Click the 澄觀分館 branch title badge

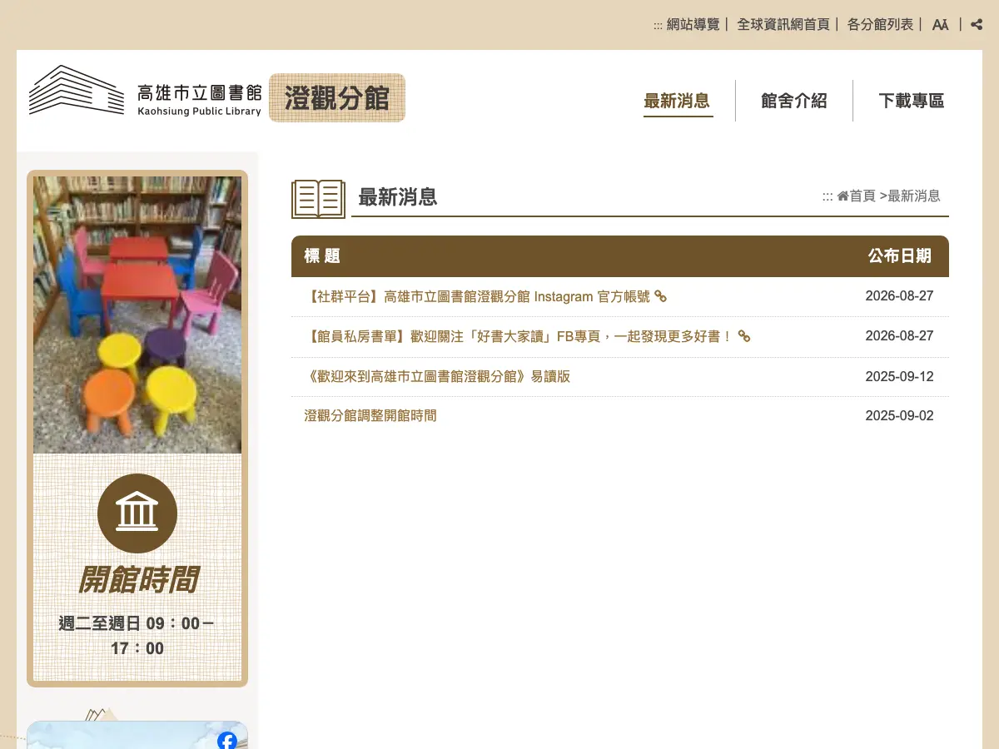[337, 97]
